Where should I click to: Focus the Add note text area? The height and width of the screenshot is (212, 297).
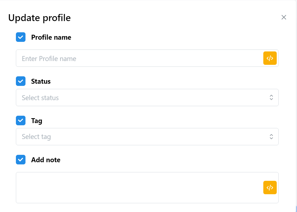137,188
